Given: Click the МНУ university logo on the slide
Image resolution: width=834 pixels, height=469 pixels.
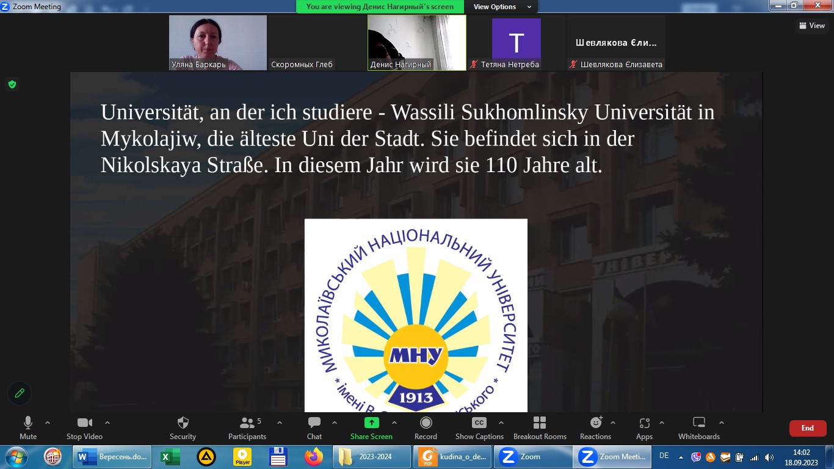Looking at the screenshot, I should click(x=416, y=315).
